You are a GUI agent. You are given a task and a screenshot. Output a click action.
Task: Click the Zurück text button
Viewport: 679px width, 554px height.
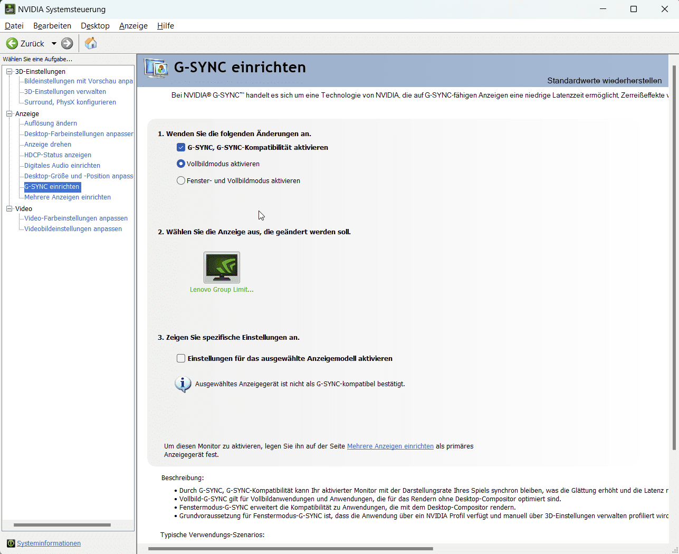pos(32,44)
